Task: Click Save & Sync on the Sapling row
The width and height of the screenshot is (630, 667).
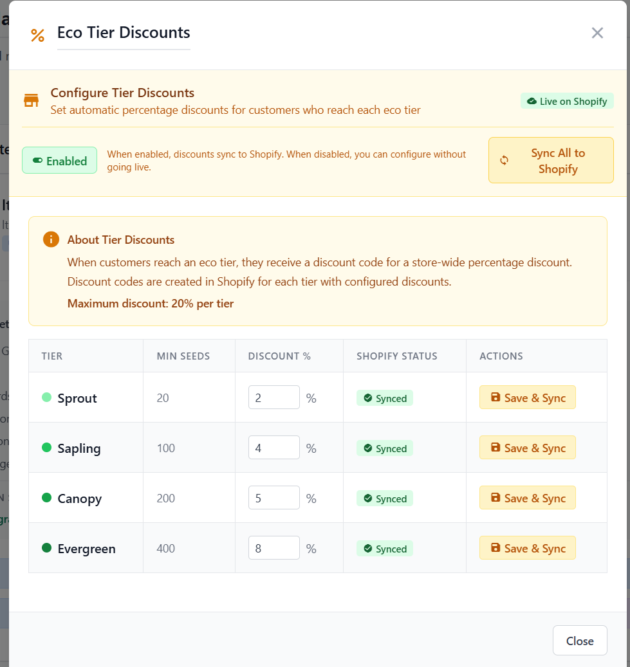Action: pos(528,448)
